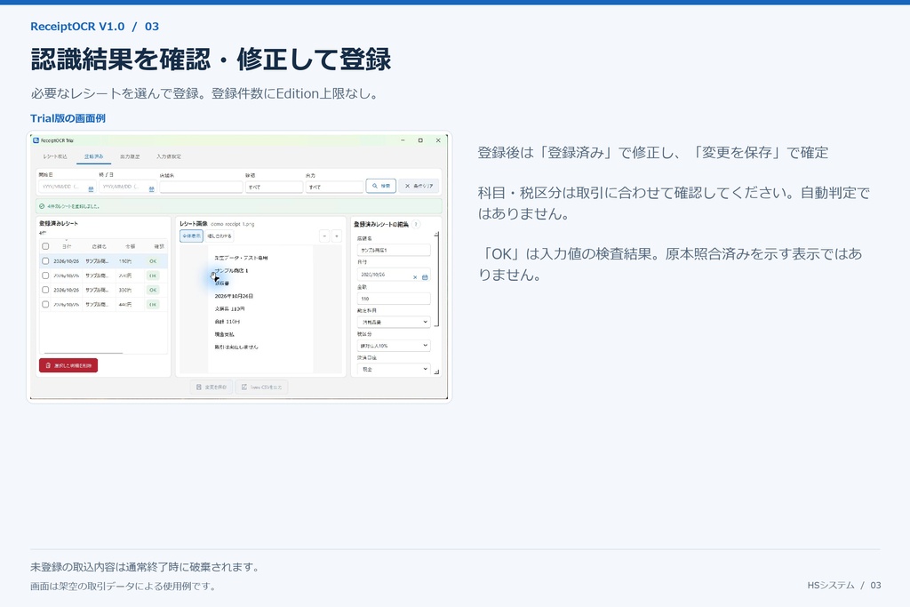Image resolution: width=910 pixels, height=607 pixels.
Task: Click the 変更を保存 save changes button
Action: tap(212, 387)
